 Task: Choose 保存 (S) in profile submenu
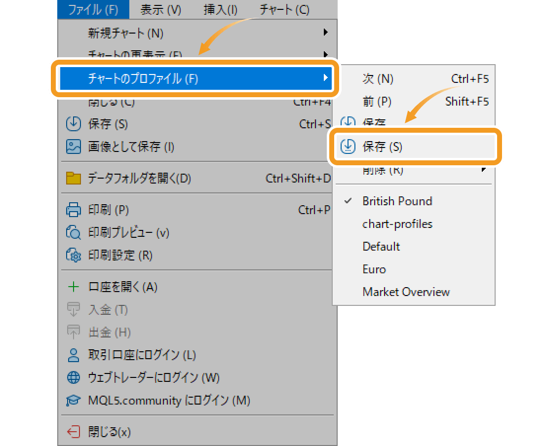pos(415,147)
